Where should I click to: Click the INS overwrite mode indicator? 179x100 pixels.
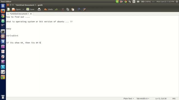tap(174, 99)
